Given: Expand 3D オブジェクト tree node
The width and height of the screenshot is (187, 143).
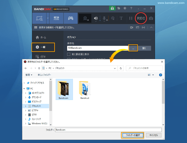Looking at the screenshot, I should click(26, 93).
